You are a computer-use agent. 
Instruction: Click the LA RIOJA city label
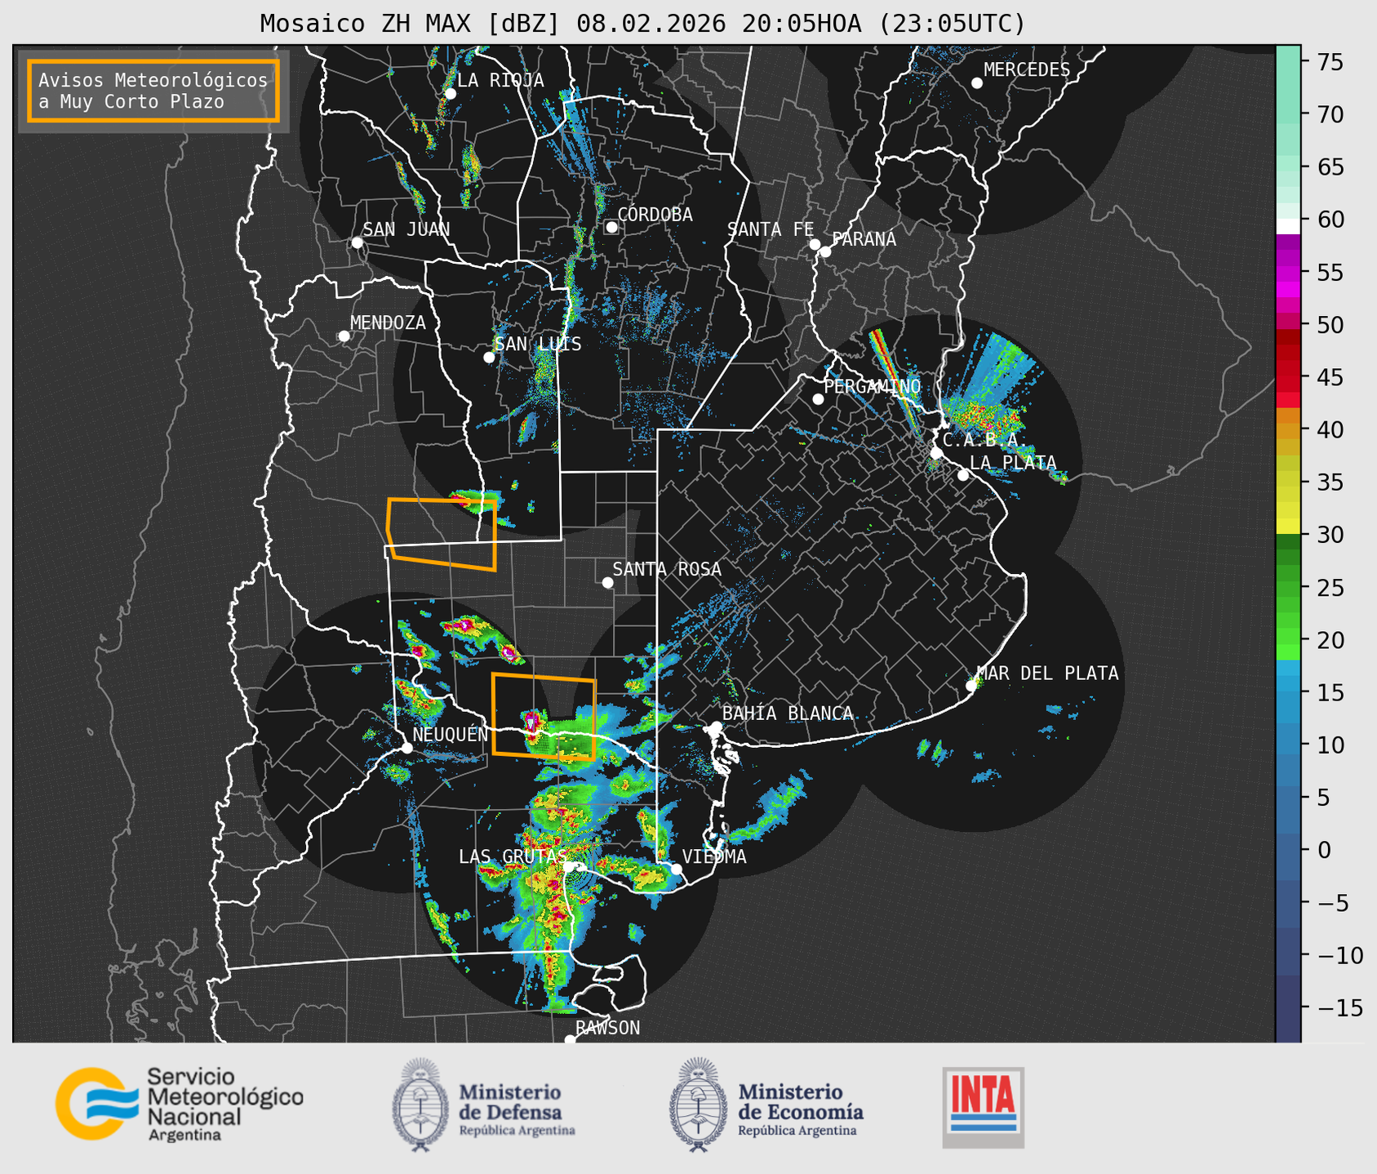coord(500,80)
